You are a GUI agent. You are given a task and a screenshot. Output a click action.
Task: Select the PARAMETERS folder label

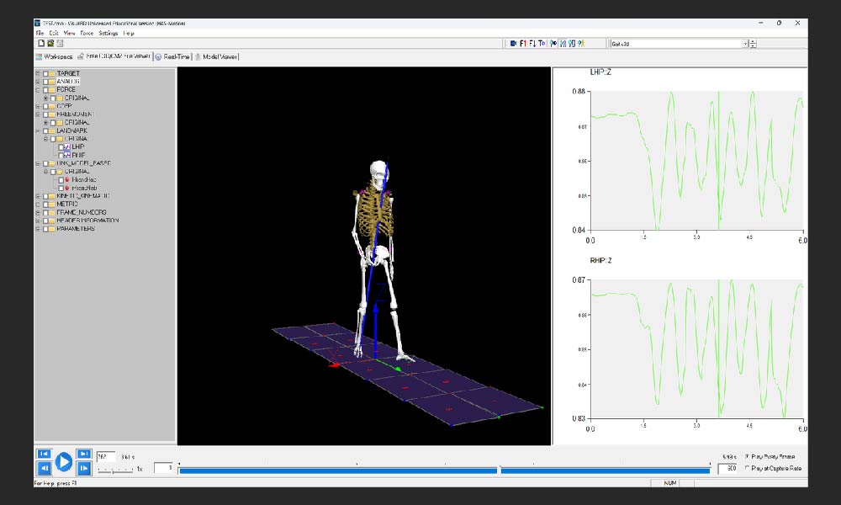(x=76, y=228)
